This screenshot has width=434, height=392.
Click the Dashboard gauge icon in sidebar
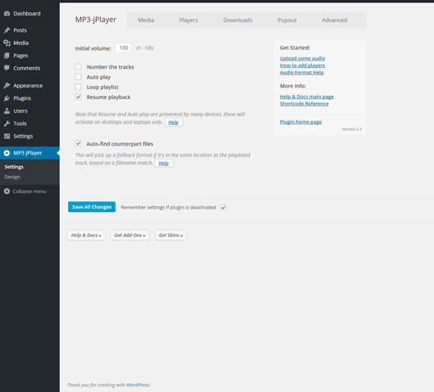click(7, 14)
